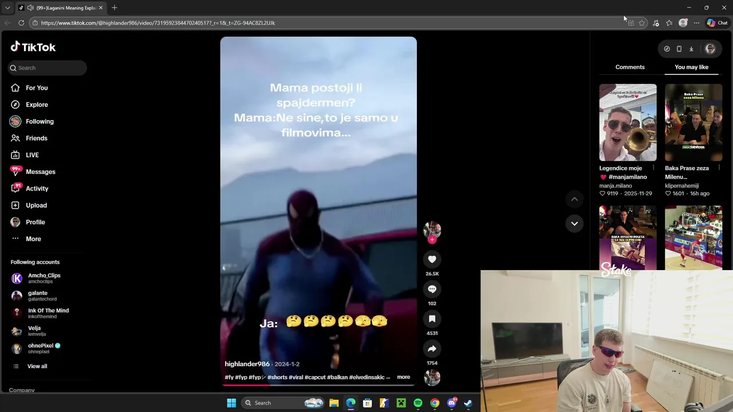
Task: Click the browser address bar URL
Action: [x=158, y=23]
